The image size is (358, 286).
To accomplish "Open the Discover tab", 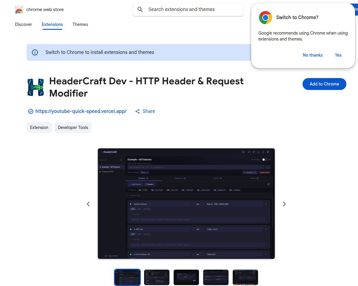I will coord(24,24).
